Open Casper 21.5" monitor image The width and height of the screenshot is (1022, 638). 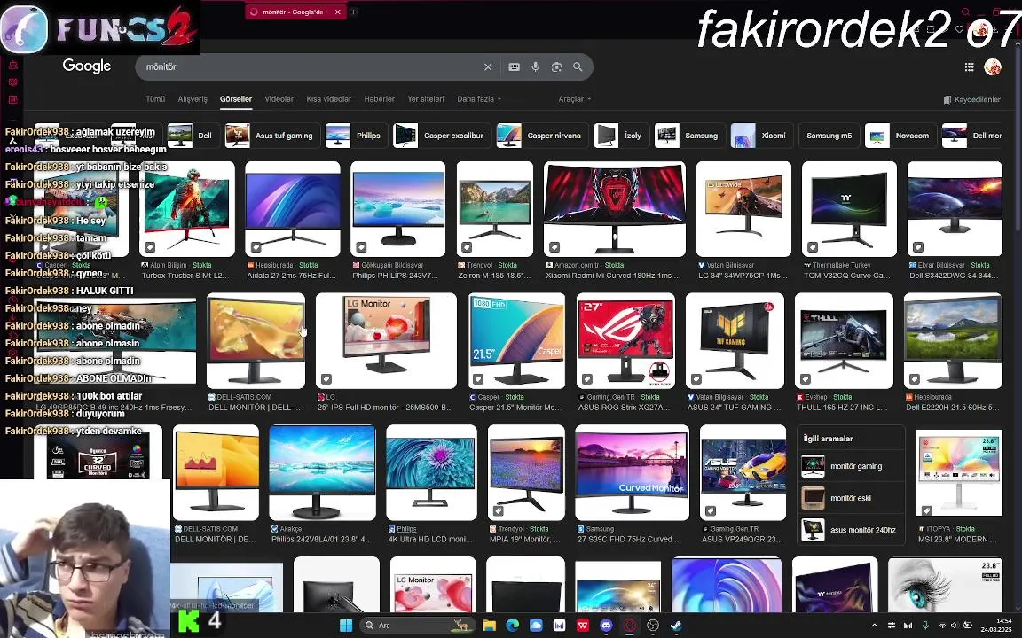pyautogui.click(x=517, y=340)
